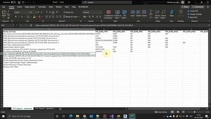Click the Comma Style icon

[93, 17]
